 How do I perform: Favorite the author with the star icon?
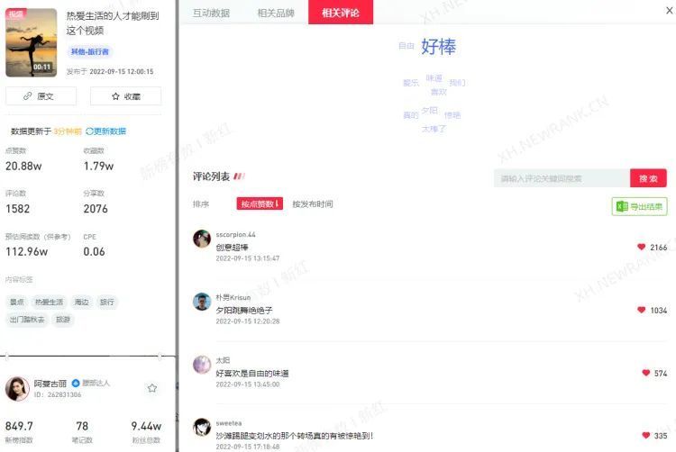coord(152,388)
